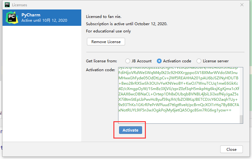Viewport: 252px width, 159px height.
Task: Select the PyCharm entry in the product list
Action: pyautogui.click(x=42, y=18)
